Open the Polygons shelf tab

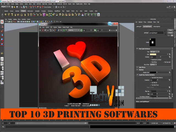coord(23,11)
